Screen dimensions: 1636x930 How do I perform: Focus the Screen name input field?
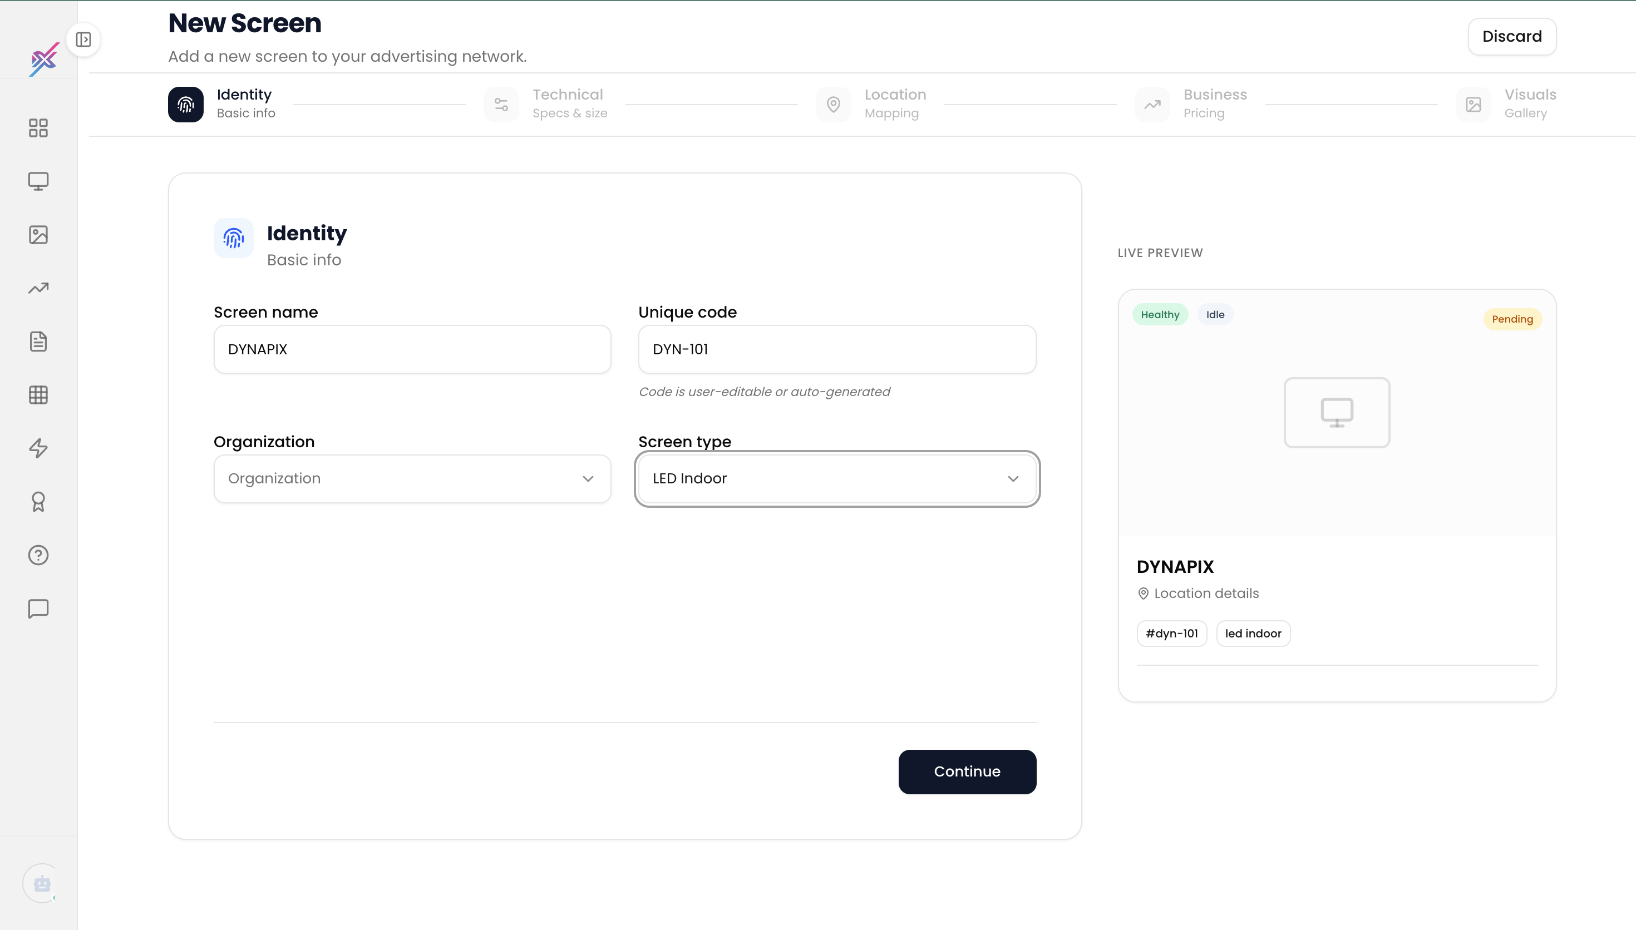(x=413, y=349)
